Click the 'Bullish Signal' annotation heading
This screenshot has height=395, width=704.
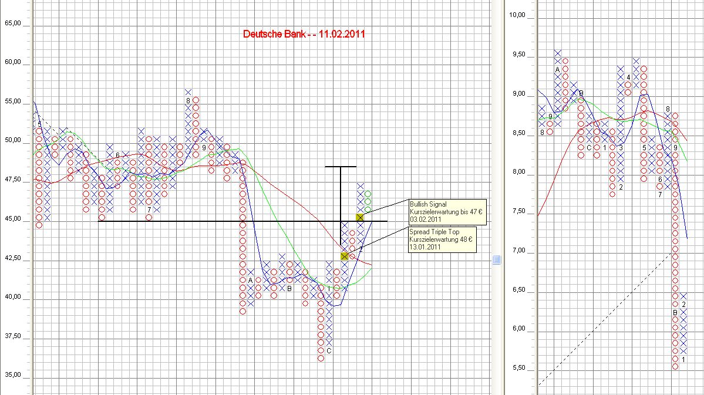(428, 204)
